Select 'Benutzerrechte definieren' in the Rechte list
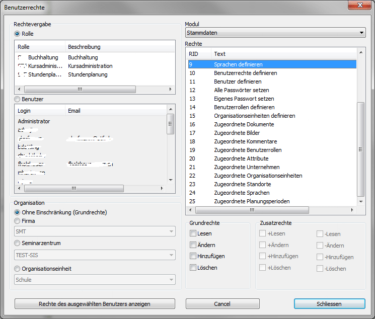The image size is (375, 319). tap(245, 73)
